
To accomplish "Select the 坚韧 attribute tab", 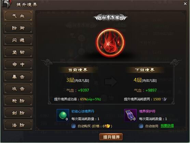I will pos(18,52).
